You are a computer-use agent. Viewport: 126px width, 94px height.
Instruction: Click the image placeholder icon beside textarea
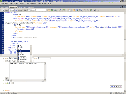pos(7,79)
